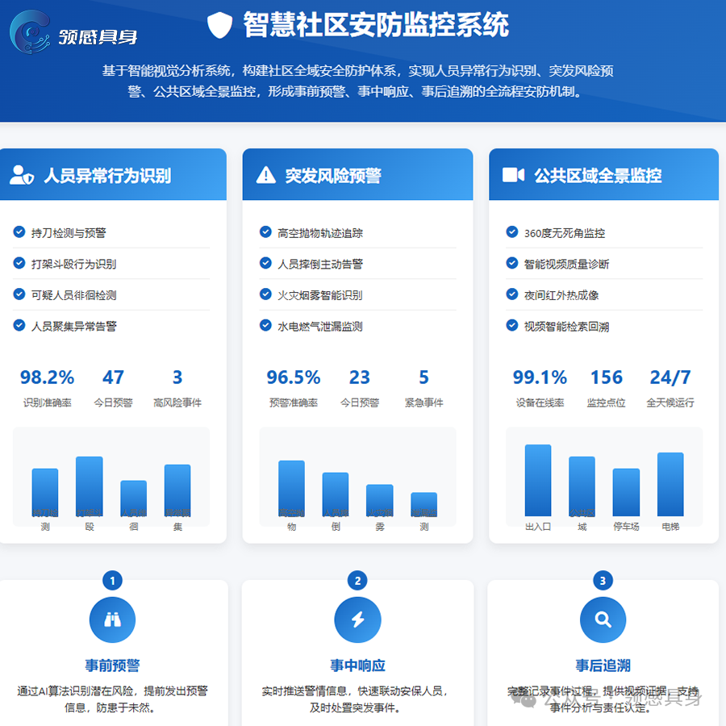
Task: Click the step number 2 badge
Action: pos(357,581)
